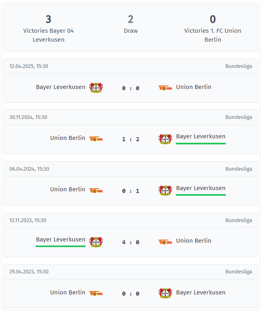Click Bayer Leverkusen crest in 12.04.2025 match

coord(96,88)
